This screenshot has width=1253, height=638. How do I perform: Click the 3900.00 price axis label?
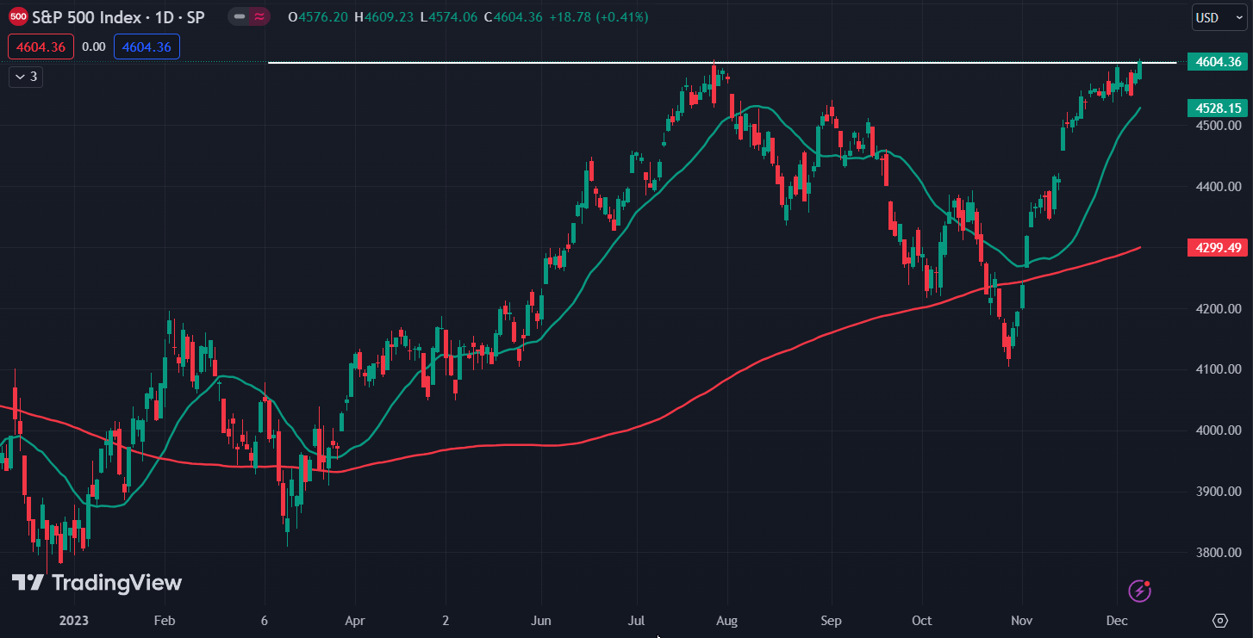point(1220,492)
